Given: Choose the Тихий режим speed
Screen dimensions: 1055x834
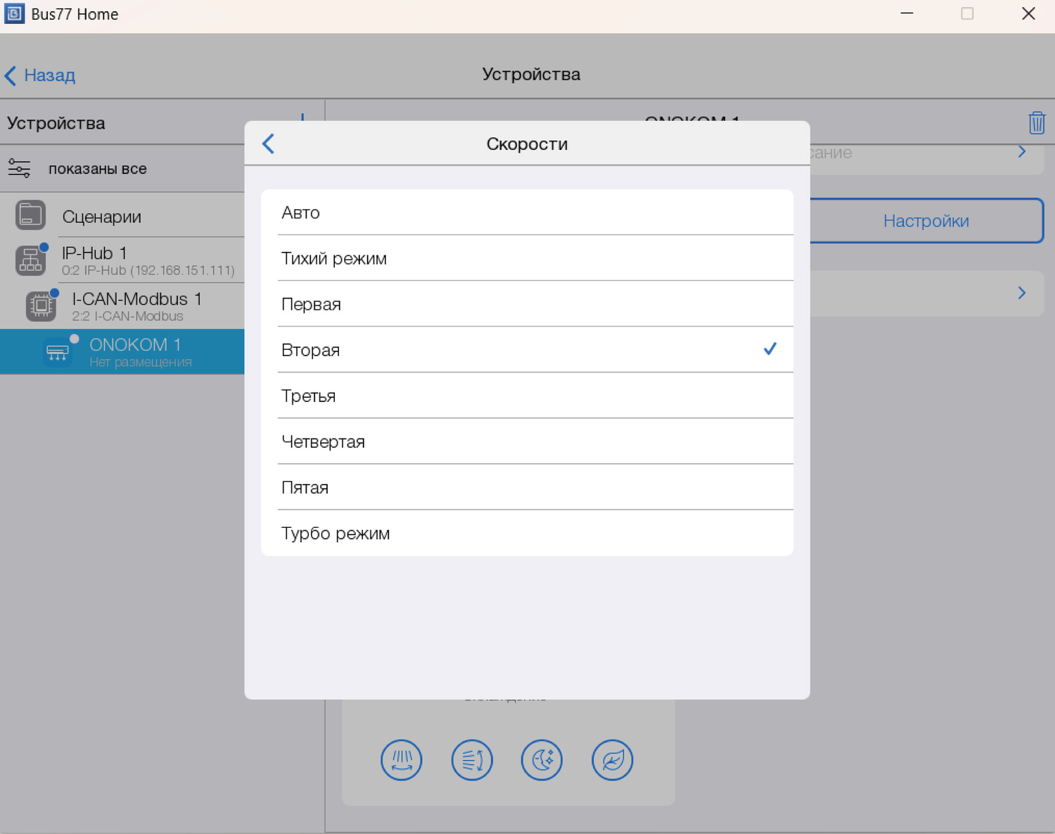Looking at the screenshot, I should tap(527, 258).
